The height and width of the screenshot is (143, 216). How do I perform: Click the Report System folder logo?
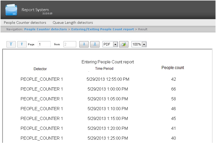(x=11, y=10)
